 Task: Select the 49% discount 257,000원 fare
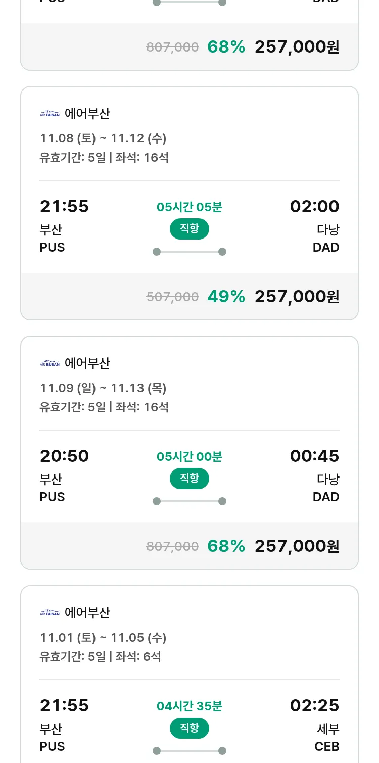pyautogui.click(x=297, y=297)
